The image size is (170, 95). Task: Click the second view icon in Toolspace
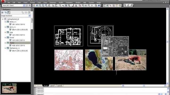click(x=5, y=13)
